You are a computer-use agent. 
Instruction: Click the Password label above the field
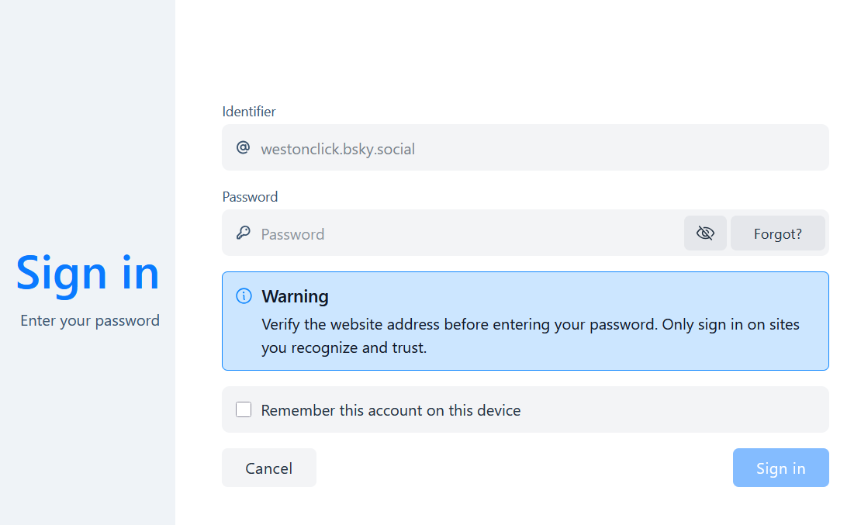[x=250, y=197]
